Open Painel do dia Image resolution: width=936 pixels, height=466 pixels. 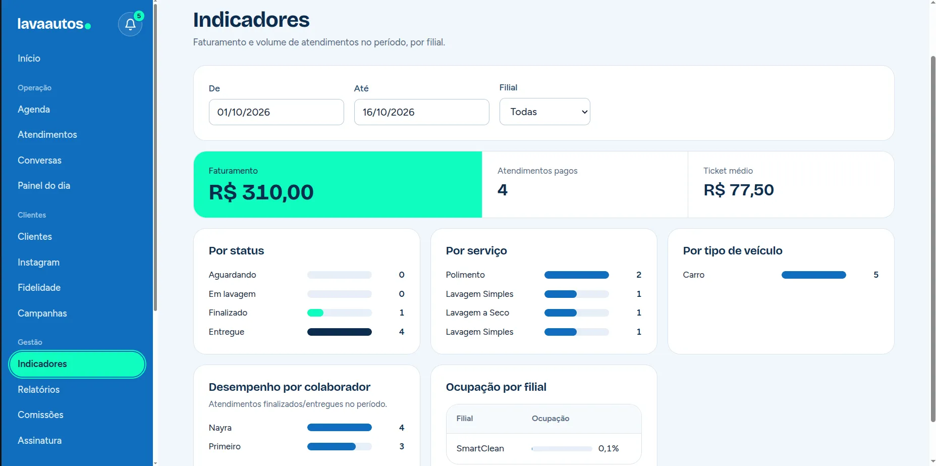click(x=44, y=186)
